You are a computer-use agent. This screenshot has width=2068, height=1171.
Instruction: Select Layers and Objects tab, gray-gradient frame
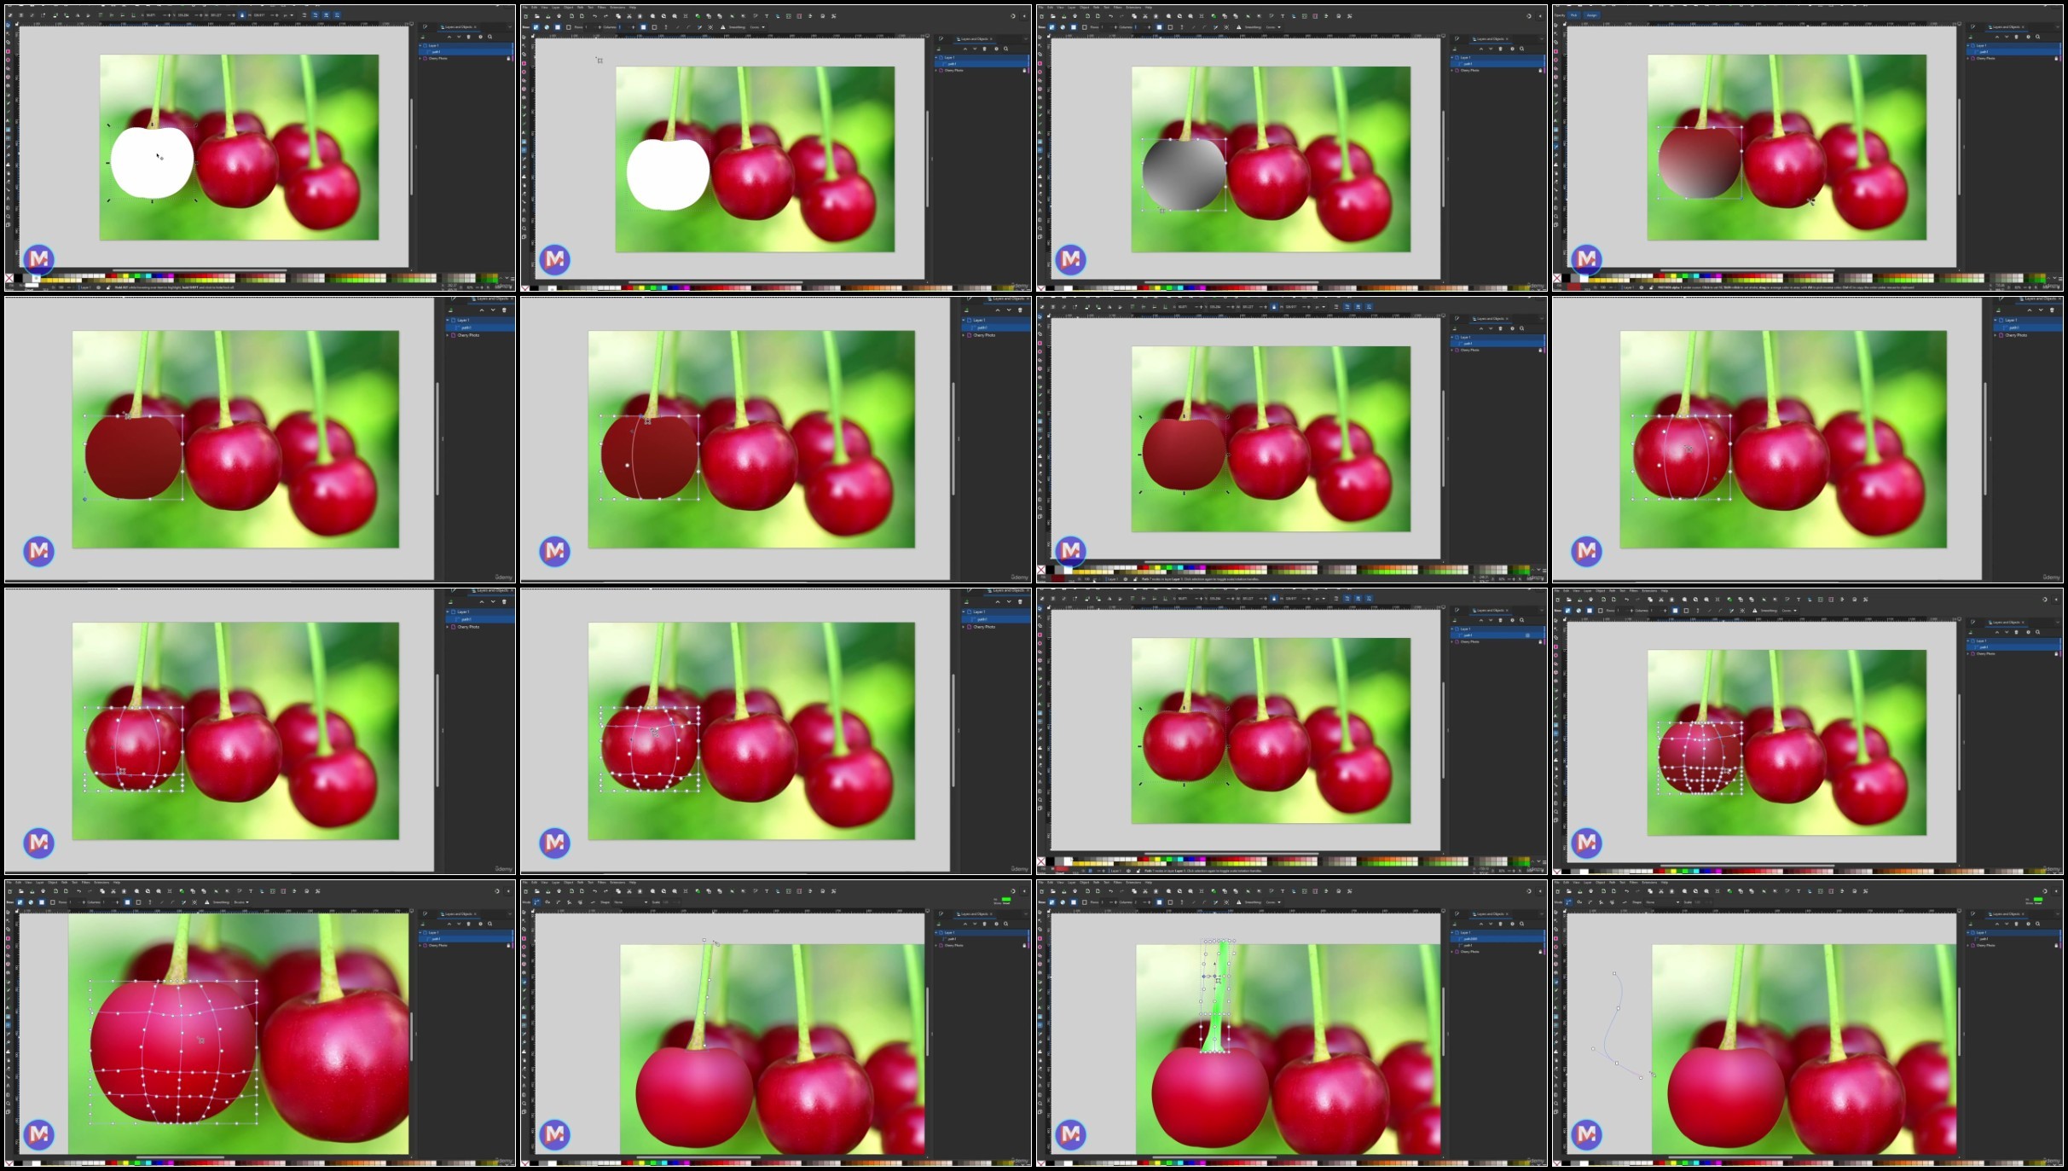1491,38
